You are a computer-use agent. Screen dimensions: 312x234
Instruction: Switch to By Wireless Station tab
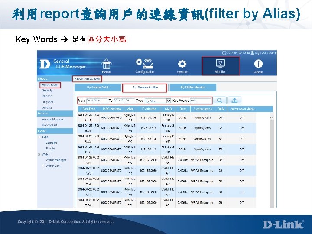pyautogui.click(x=145, y=88)
